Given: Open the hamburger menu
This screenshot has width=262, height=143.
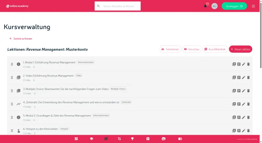Looking at the screenshot, I should (x=253, y=6).
